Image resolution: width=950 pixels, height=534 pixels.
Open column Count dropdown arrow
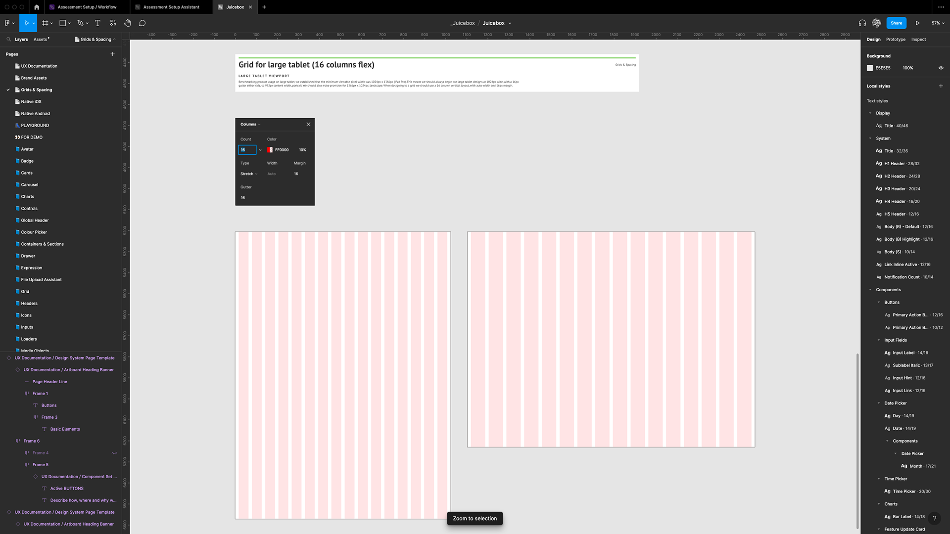260,150
